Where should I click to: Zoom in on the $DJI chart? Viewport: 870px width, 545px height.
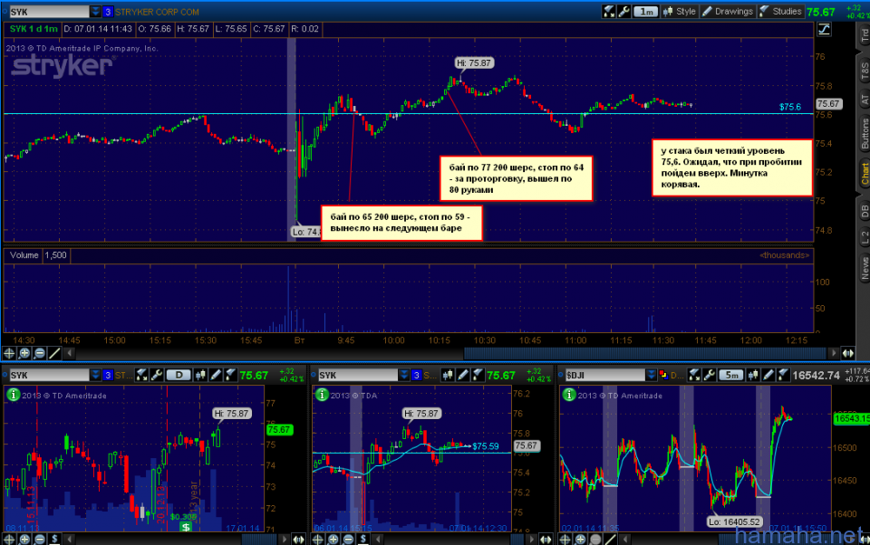coord(580,539)
